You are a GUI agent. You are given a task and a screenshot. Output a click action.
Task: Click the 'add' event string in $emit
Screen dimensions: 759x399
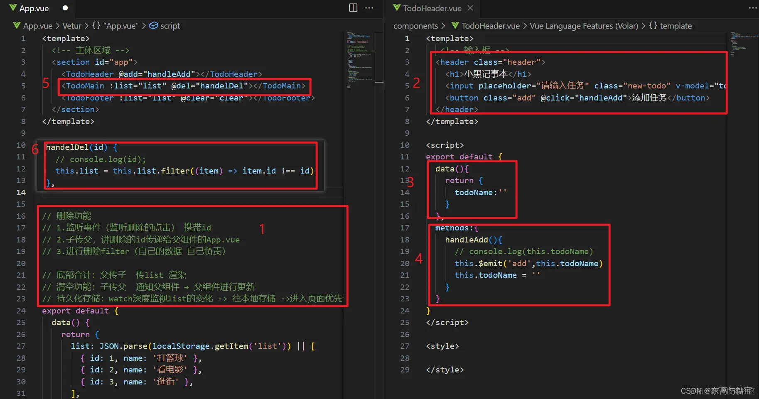pos(519,263)
